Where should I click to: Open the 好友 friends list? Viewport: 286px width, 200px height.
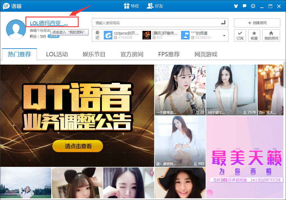click(x=155, y=6)
